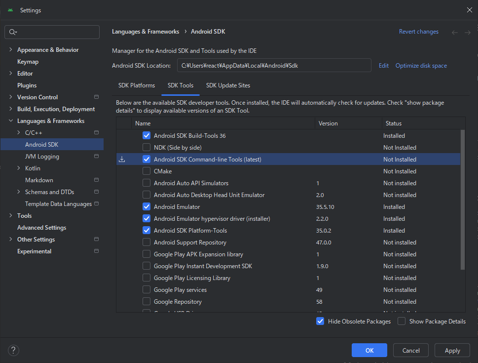Click the project-level icon next to Experimental
Viewport: 478px width, 363px height.
point(96,251)
